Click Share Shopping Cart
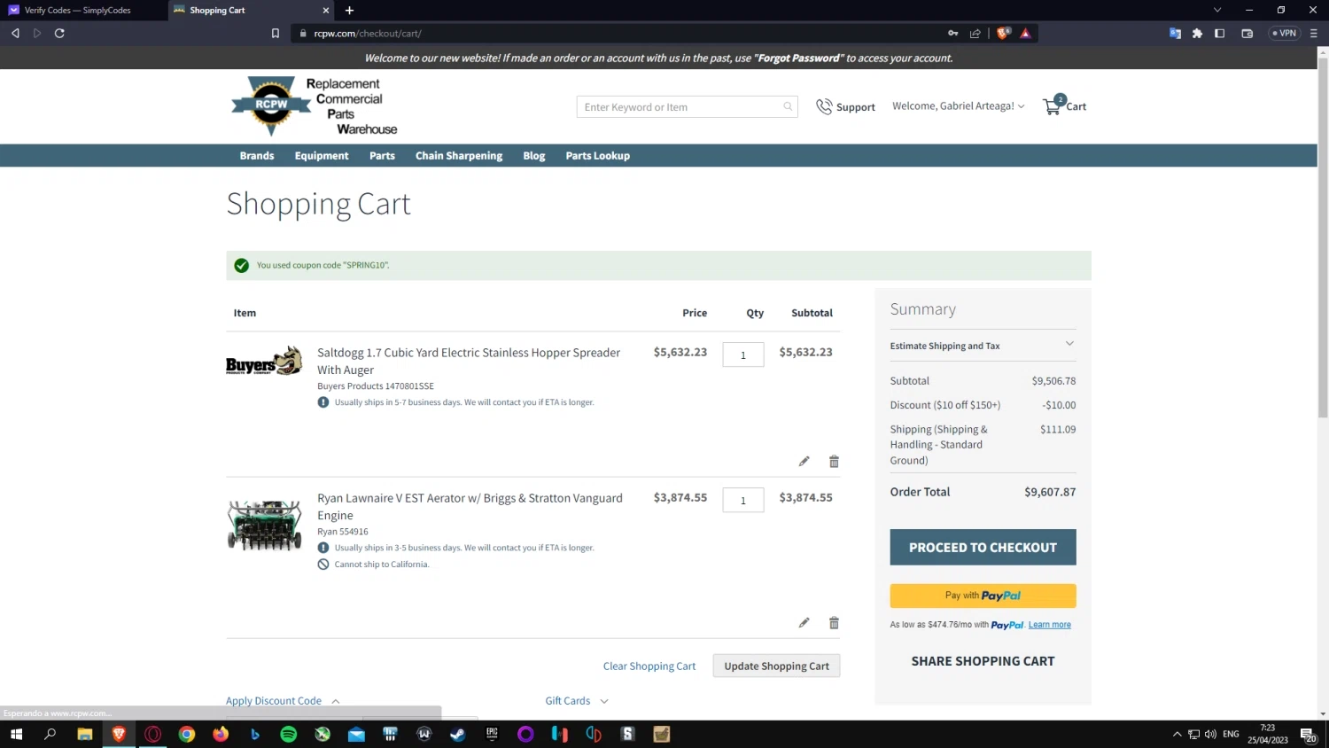 (x=983, y=661)
